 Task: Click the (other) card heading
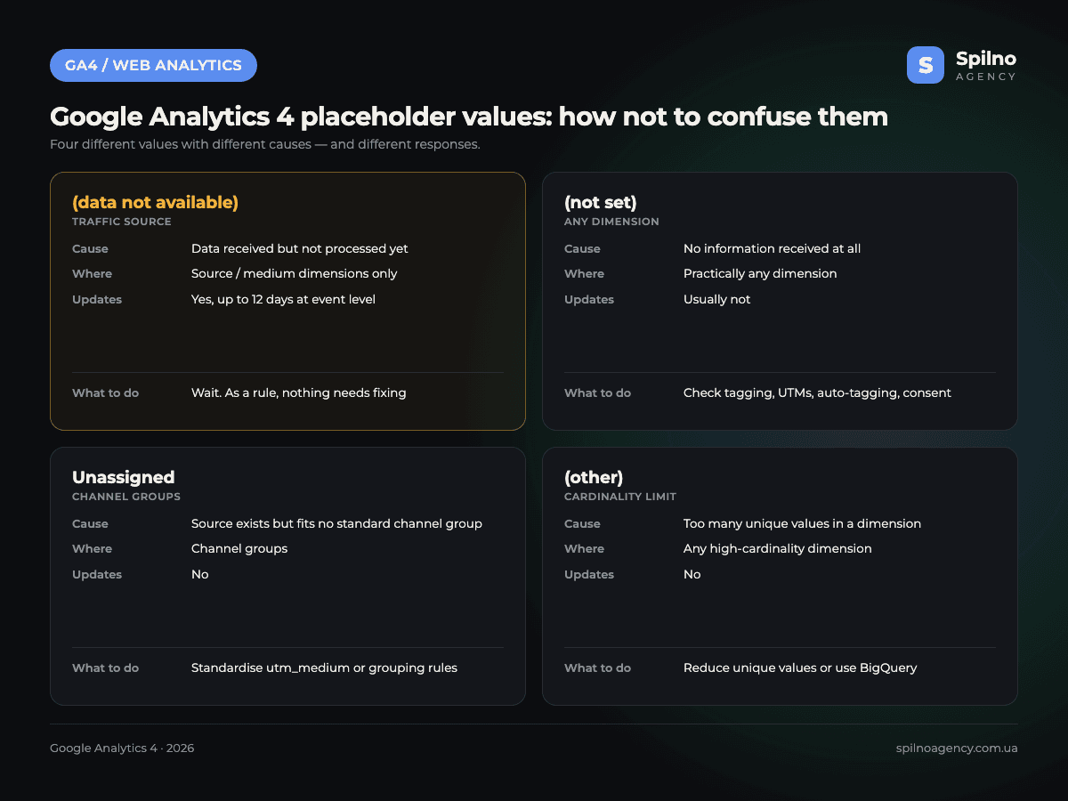pos(594,478)
